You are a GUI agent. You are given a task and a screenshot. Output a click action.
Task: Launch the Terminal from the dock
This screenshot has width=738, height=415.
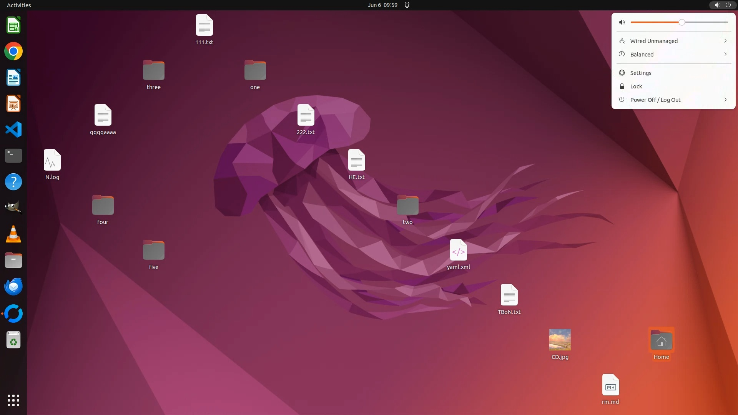(13, 156)
